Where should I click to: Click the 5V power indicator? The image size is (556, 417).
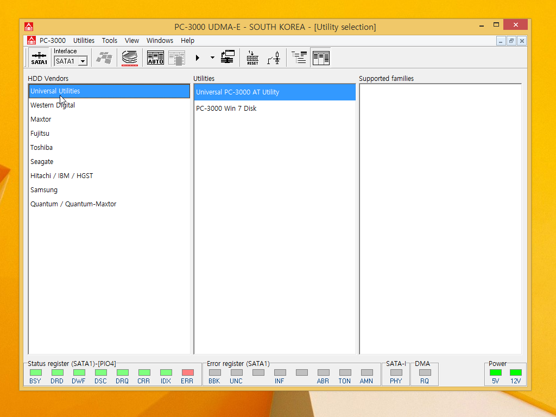click(x=496, y=372)
